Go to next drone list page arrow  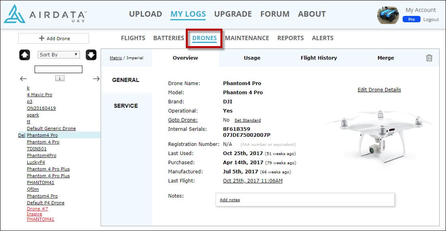tap(96, 79)
